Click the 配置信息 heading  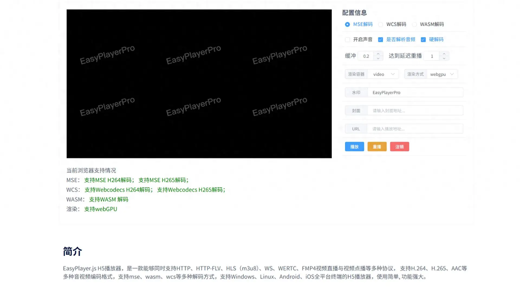tap(355, 13)
